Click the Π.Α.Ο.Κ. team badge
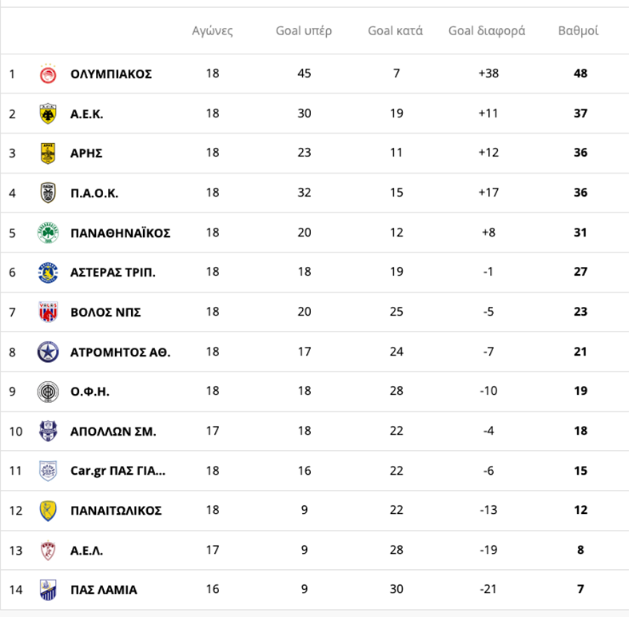 coord(49,193)
